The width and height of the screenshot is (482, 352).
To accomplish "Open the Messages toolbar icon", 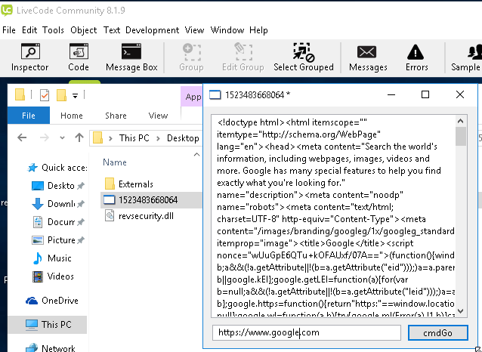I will click(368, 58).
